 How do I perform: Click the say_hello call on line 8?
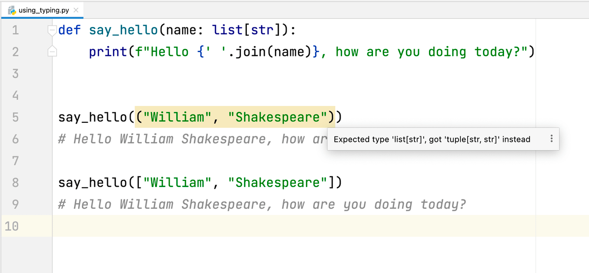93,183
